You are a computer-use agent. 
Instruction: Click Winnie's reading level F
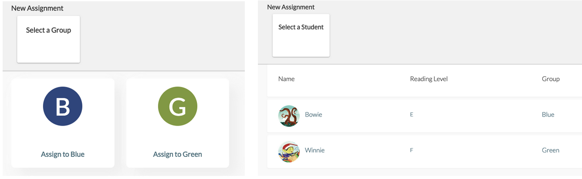[411, 150]
